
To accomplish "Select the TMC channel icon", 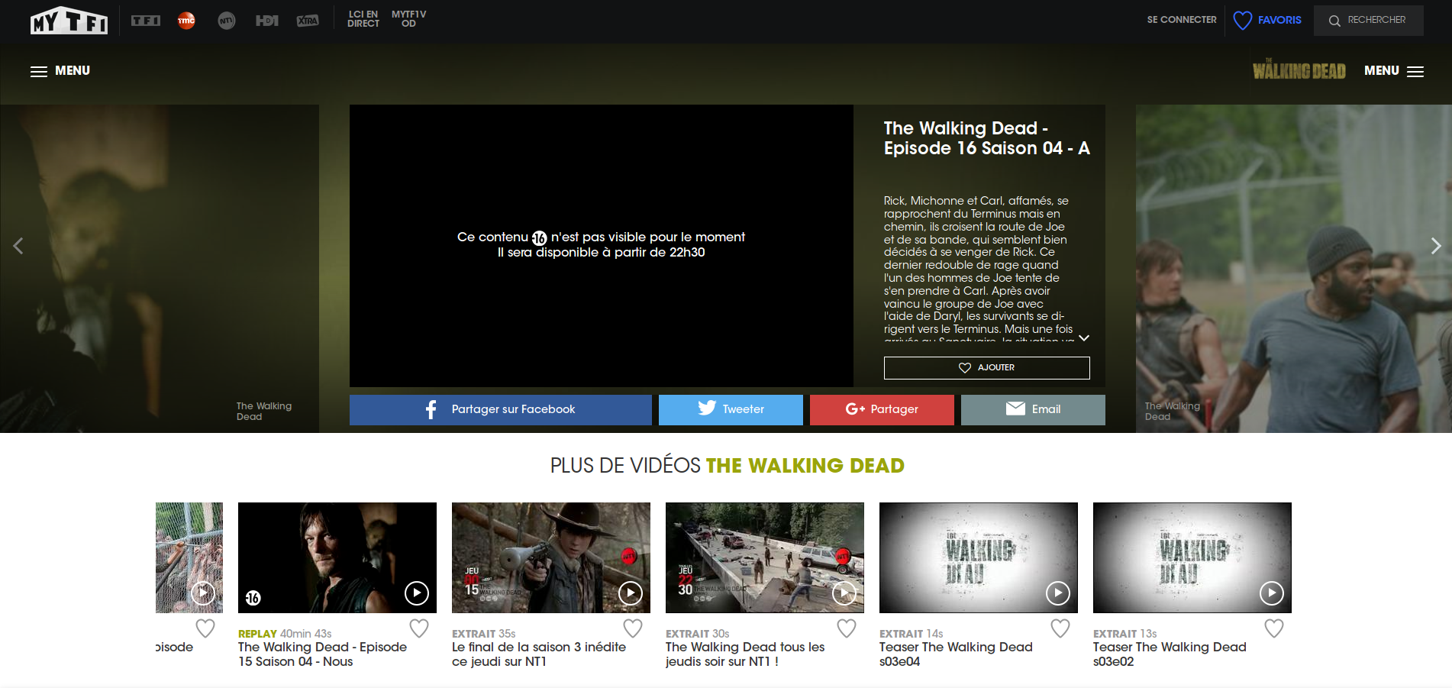I will pos(186,21).
